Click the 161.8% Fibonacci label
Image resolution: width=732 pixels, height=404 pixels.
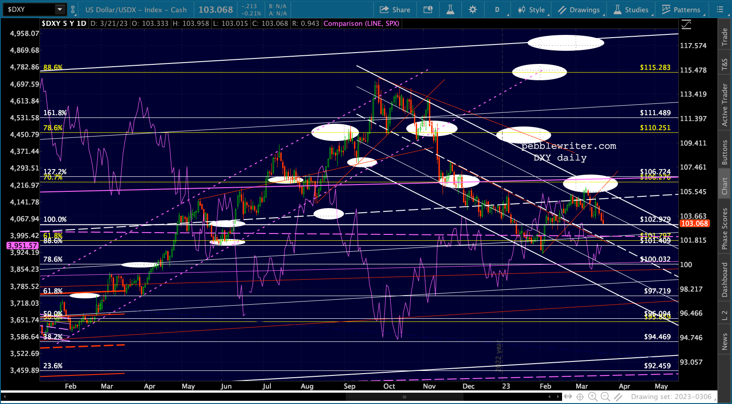pos(55,113)
